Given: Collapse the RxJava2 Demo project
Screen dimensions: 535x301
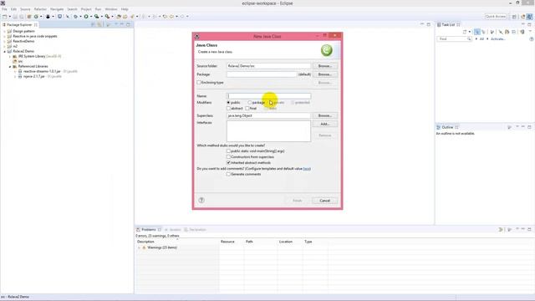Looking at the screenshot, I should pyautogui.click(x=5, y=51).
